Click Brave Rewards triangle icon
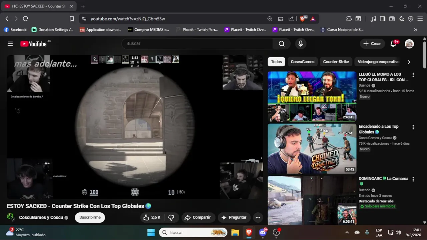 313,19
